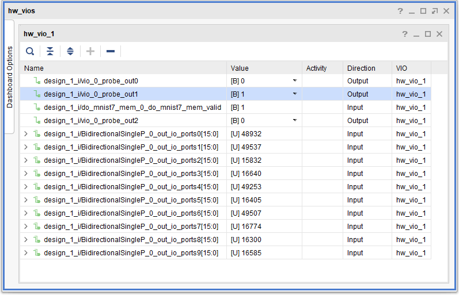This screenshot has height=295, width=459.
Task: Open the Dashboard Options side tab
Action: pyautogui.click(x=9, y=77)
